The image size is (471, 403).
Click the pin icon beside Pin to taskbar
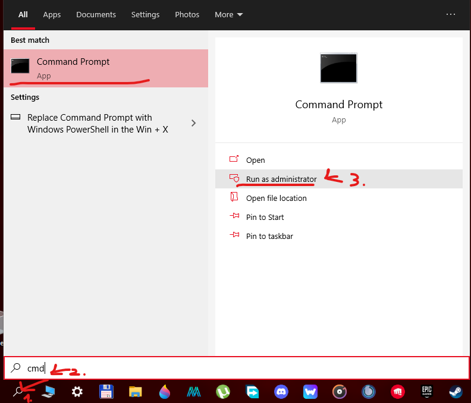pyautogui.click(x=234, y=235)
